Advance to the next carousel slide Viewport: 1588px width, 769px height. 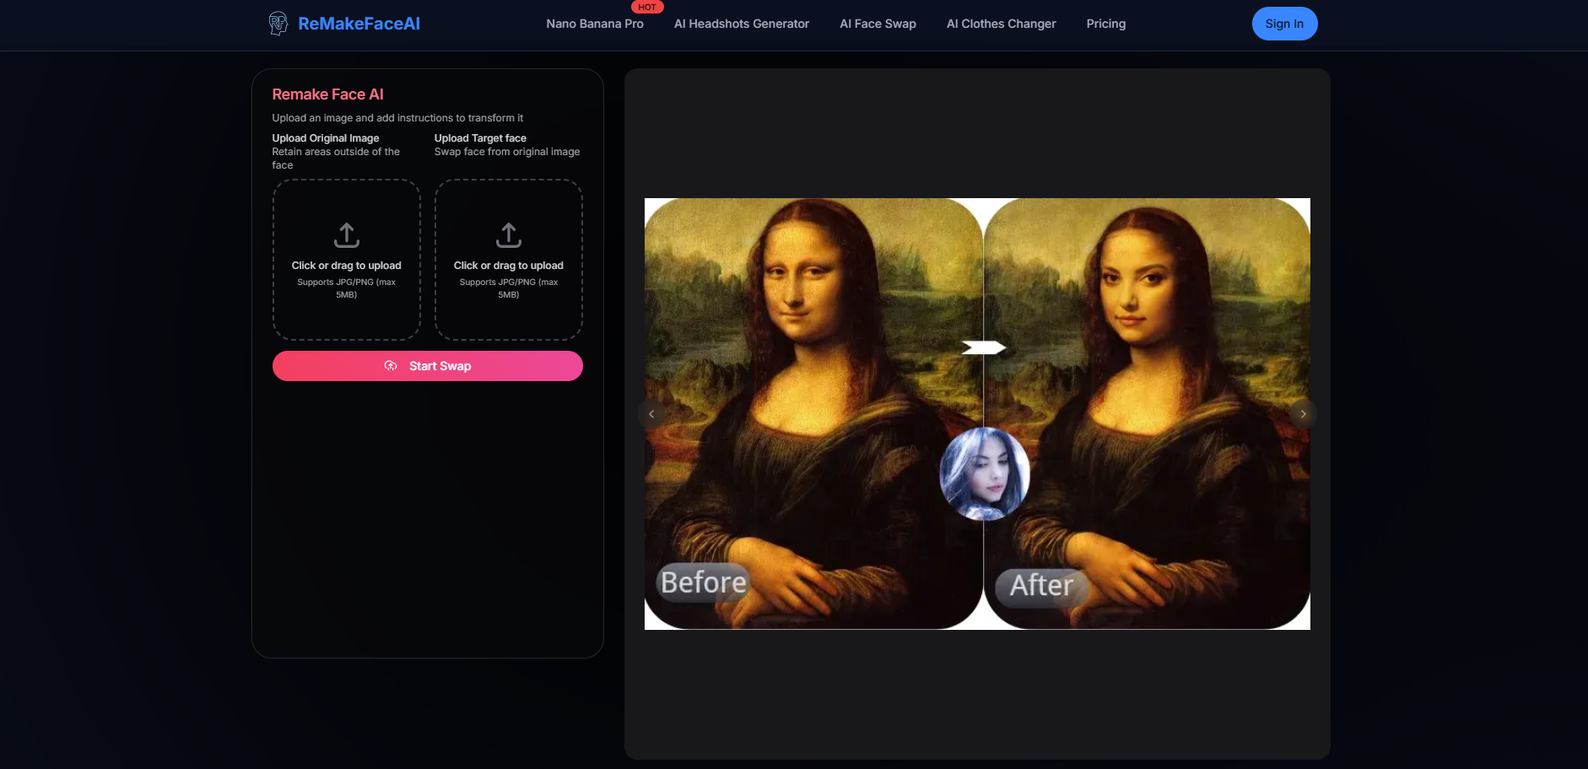coord(1303,414)
